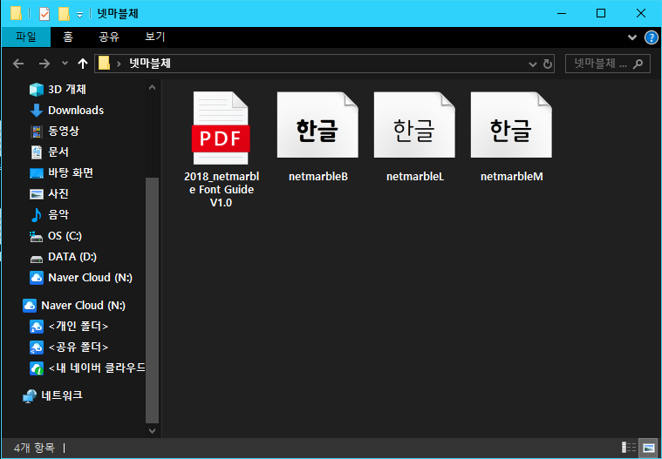Open the 파일 ribbon tab
This screenshot has height=459, width=662.
tap(26, 37)
